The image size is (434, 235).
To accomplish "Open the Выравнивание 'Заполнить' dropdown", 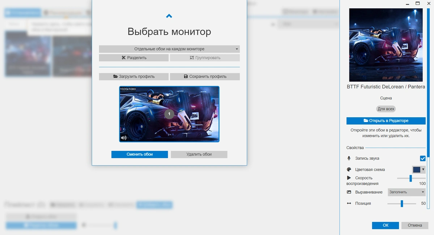I will [407, 192].
